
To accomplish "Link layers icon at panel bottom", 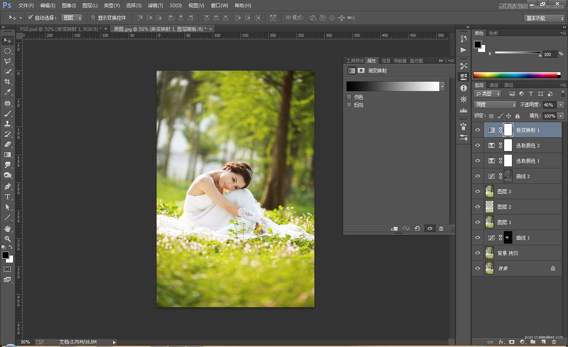I will click(x=490, y=342).
